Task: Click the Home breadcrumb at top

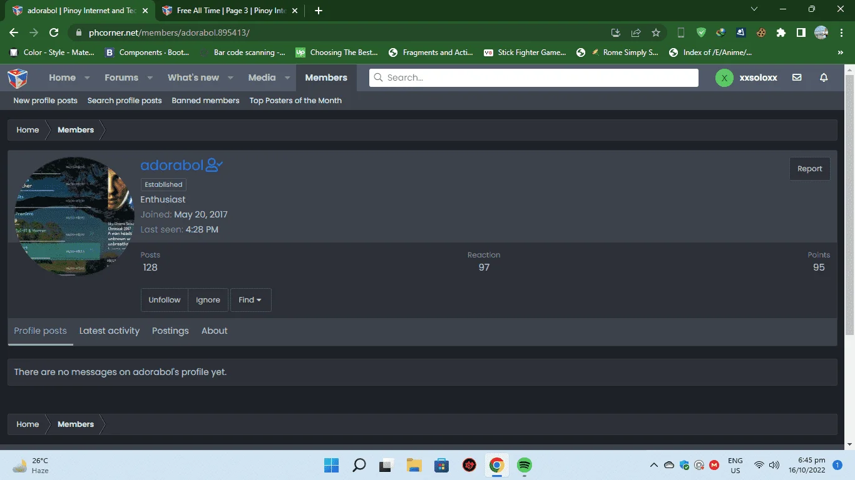Action: (28, 130)
